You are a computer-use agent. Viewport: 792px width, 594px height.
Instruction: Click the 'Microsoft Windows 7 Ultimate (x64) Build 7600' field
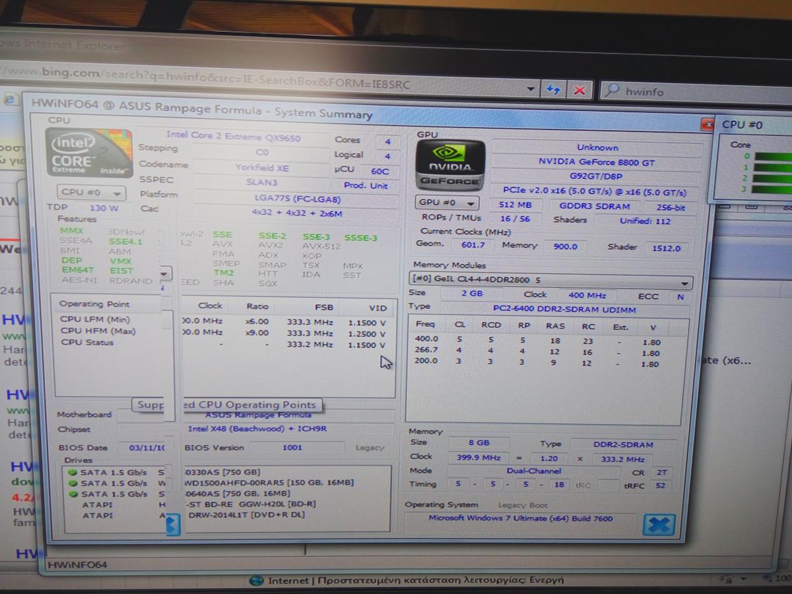click(x=521, y=519)
